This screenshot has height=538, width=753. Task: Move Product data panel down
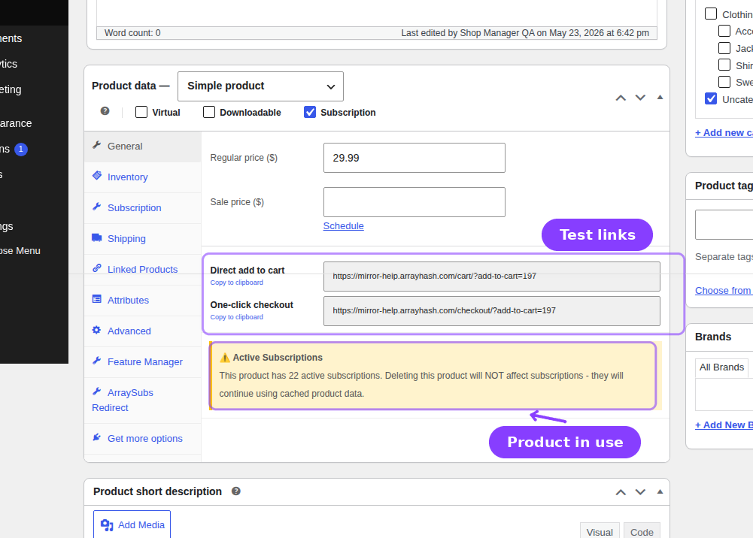(x=640, y=98)
